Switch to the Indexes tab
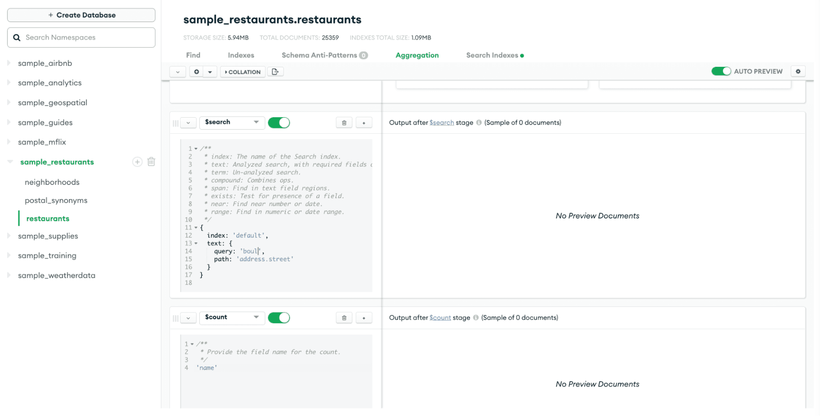Screen dimensions: 820x416 (x=241, y=55)
